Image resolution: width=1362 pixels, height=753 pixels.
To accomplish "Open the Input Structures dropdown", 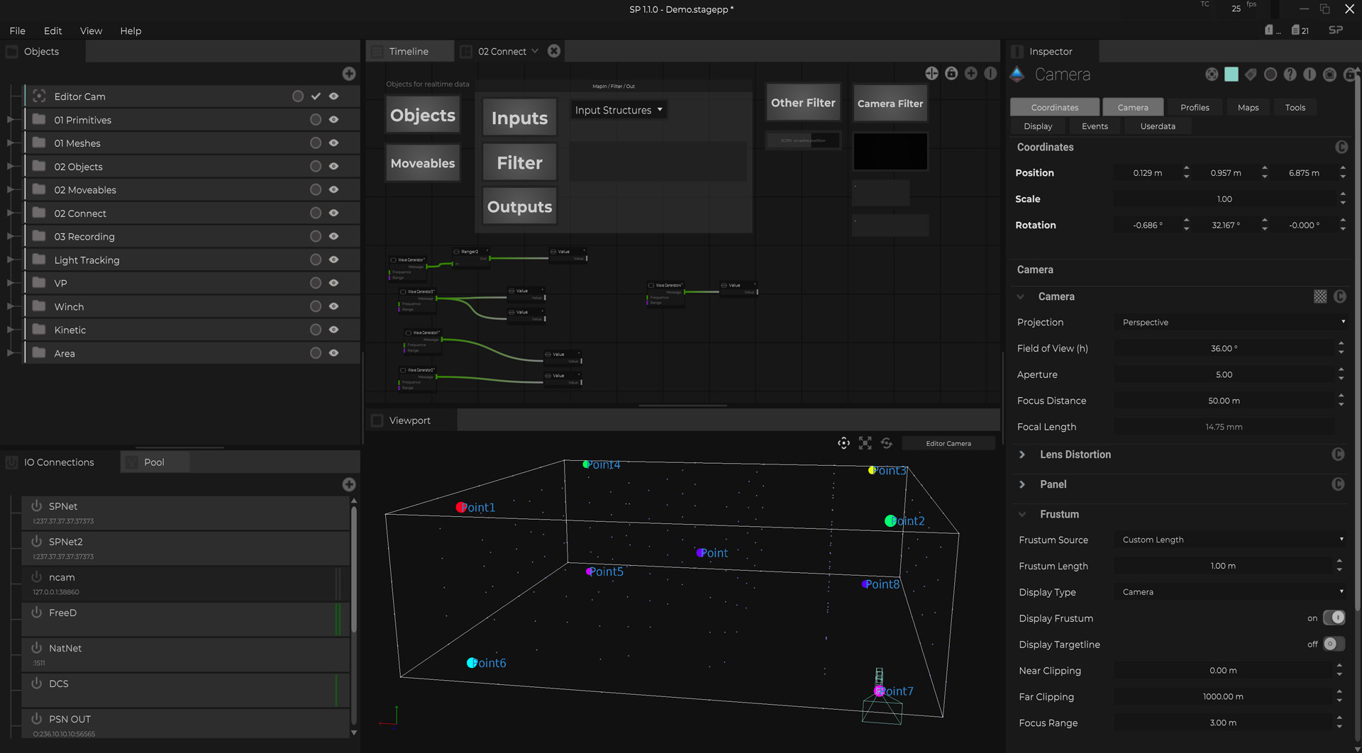I will point(619,110).
